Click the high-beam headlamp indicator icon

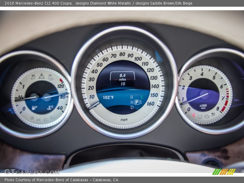tap(52, 118)
